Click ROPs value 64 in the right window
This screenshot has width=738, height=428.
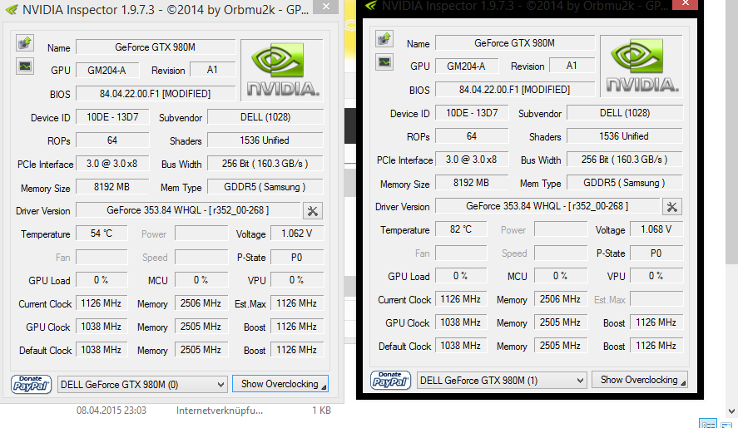(x=472, y=136)
